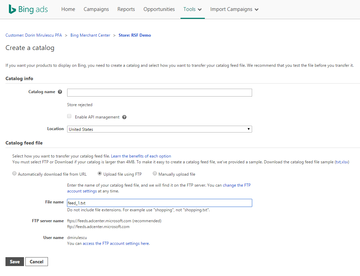Open Store: RSF Demo breadcrumb
This screenshot has width=360, height=276.
point(135,35)
